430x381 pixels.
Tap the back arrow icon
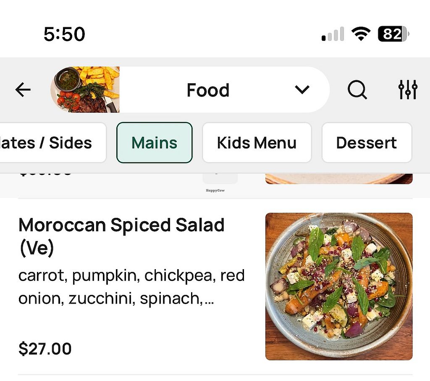tap(23, 90)
